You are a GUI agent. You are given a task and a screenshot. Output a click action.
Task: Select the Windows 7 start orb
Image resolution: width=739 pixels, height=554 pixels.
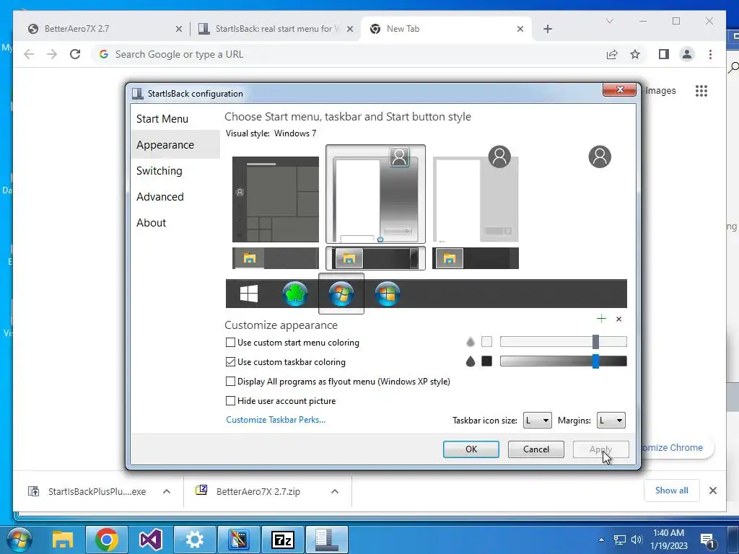(x=341, y=294)
